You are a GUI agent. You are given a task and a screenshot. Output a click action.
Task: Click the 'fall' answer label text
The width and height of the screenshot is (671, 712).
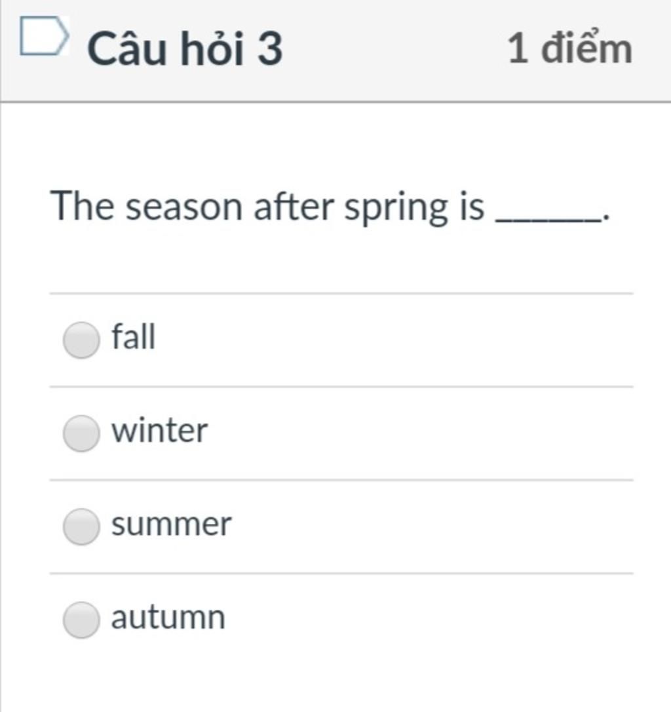(x=134, y=336)
